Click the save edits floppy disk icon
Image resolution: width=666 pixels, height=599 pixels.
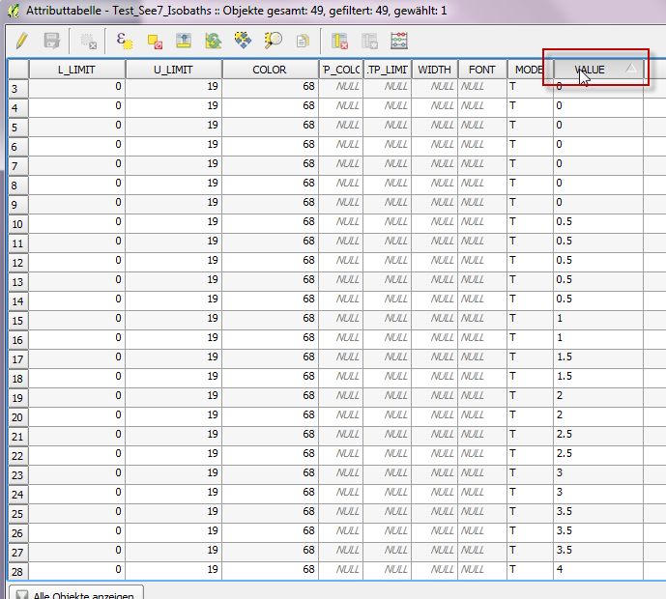[52, 41]
